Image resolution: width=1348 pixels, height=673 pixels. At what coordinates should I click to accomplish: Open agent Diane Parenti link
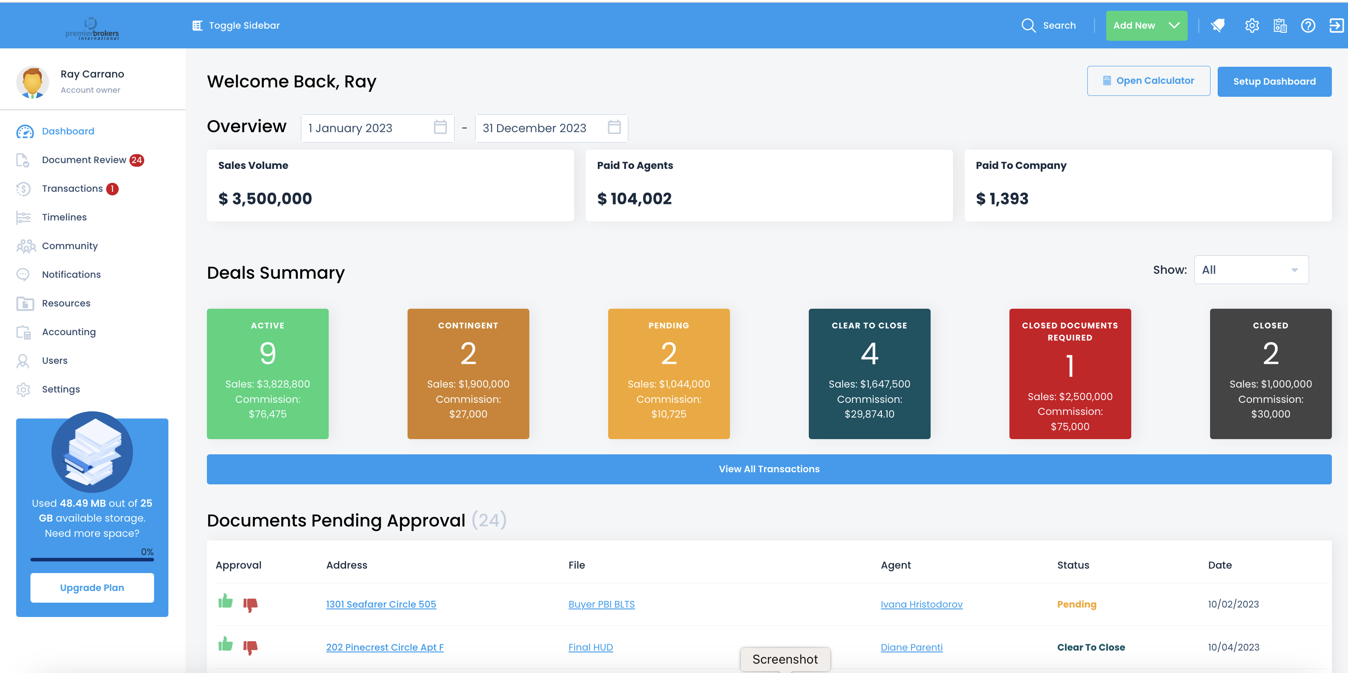911,647
